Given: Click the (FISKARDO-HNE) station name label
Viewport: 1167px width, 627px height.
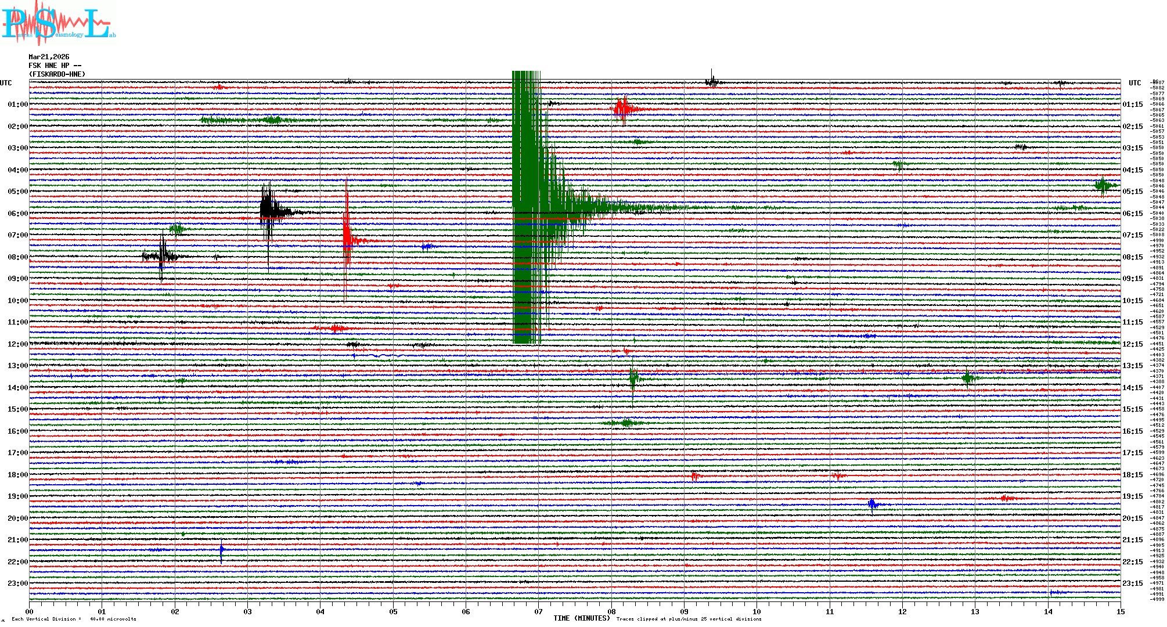Looking at the screenshot, I should (x=57, y=74).
